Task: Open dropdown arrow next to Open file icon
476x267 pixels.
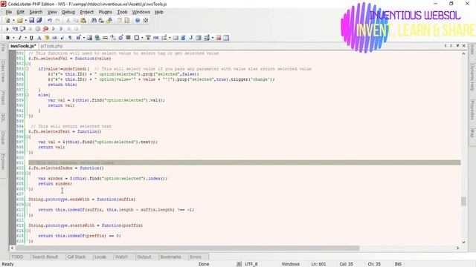Action: tap(26, 20)
